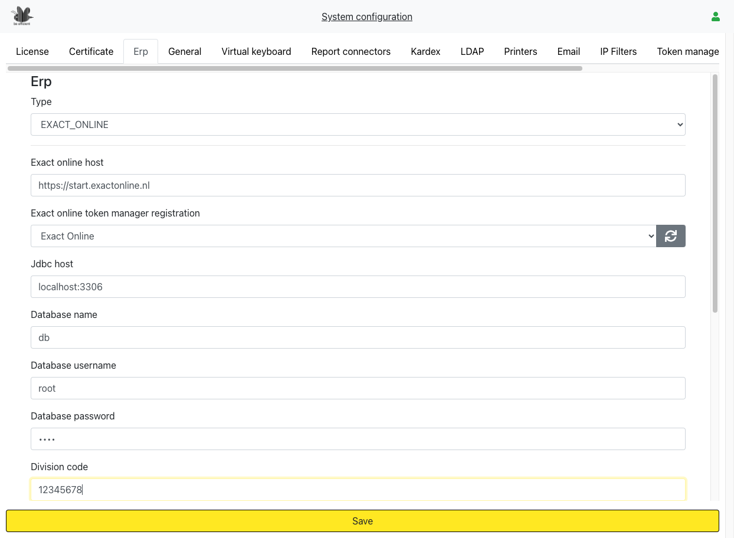Go to the Virtual keyboard tab

pos(256,51)
